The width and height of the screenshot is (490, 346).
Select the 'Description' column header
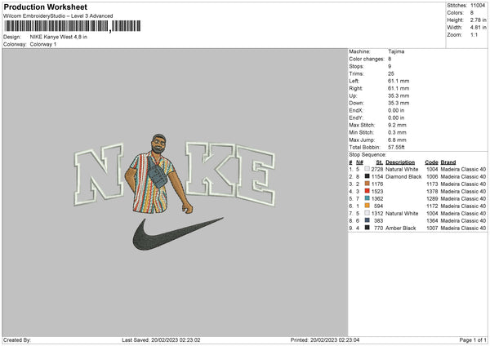[x=400, y=162]
